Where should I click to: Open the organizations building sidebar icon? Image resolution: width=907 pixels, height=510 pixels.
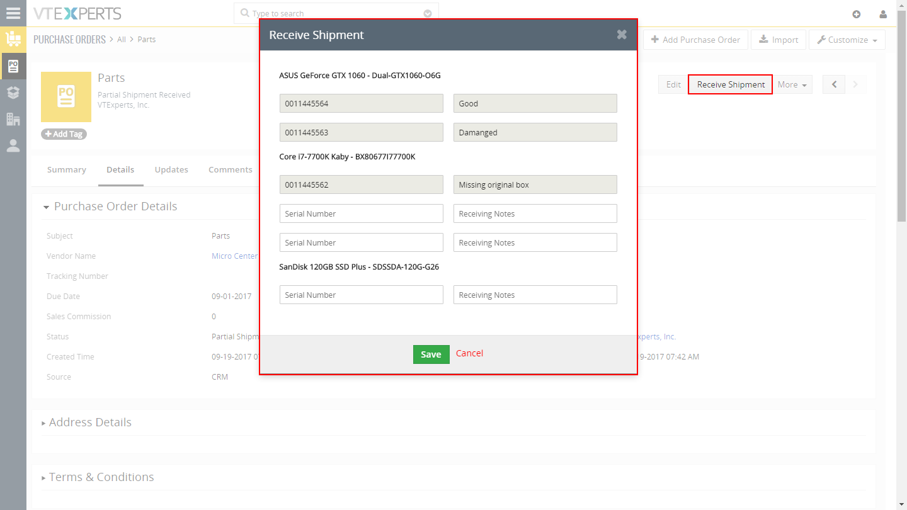[x=13, y=118]
